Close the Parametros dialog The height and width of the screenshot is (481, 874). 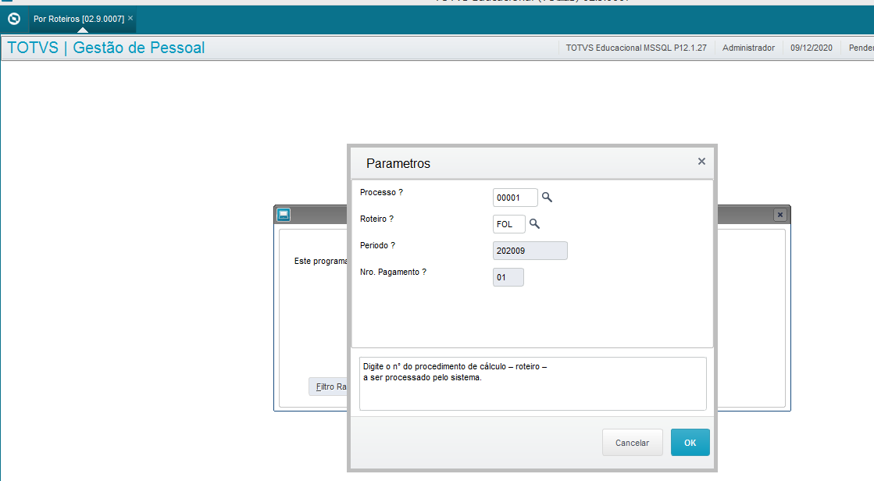701,161
